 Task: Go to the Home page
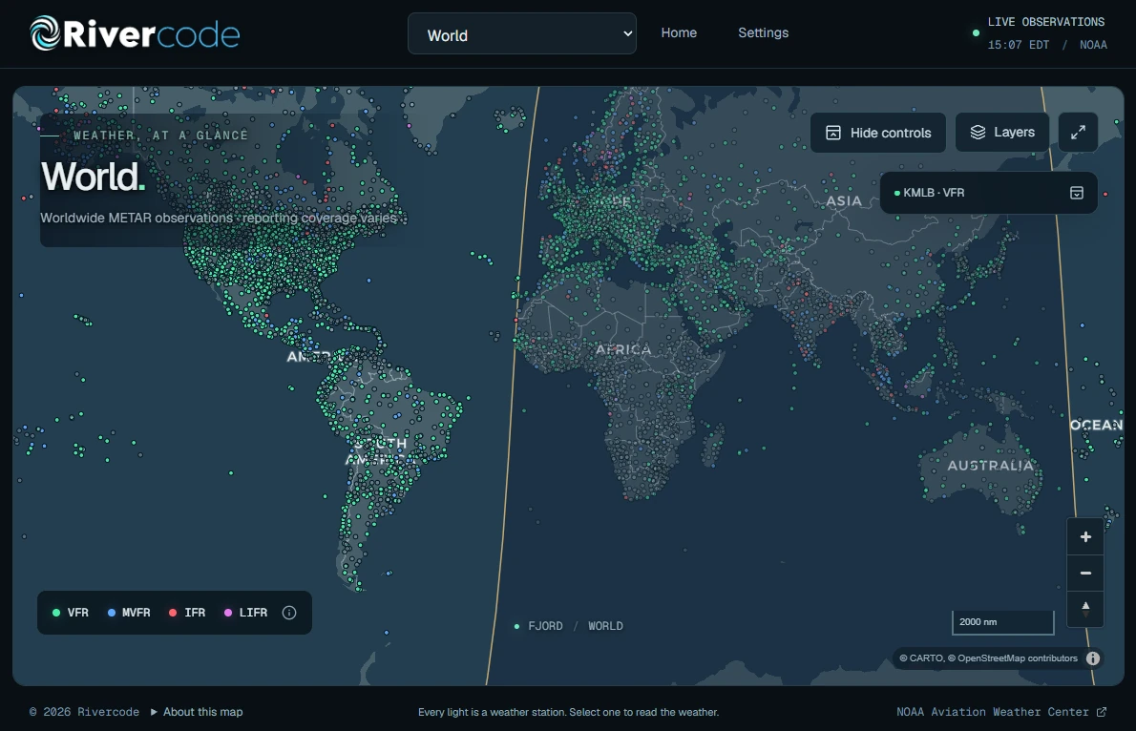[679, 32]
